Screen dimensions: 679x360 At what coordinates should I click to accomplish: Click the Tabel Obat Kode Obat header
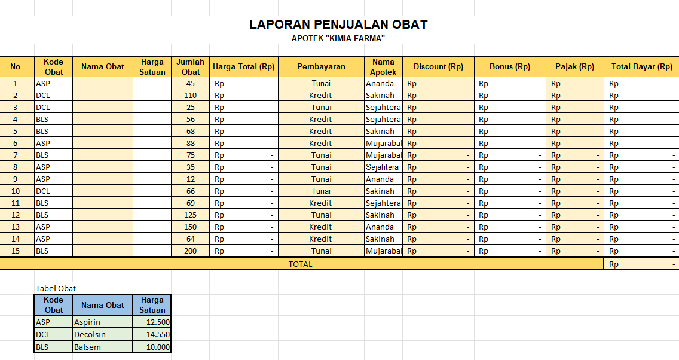(53, 305)
